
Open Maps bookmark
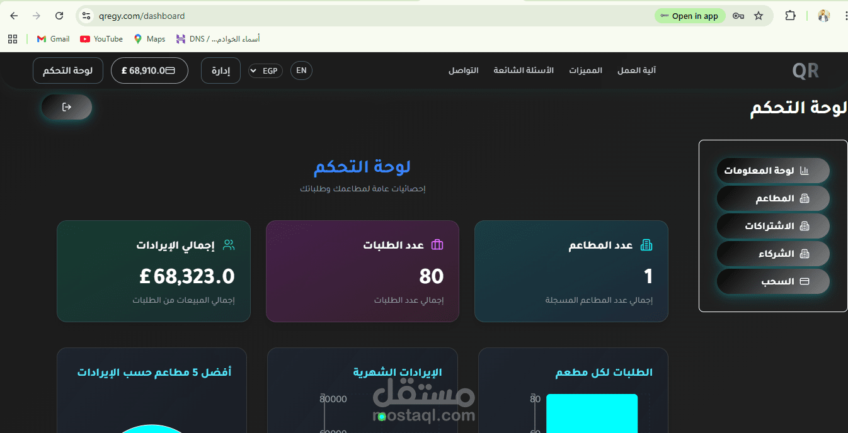click(149, 39)
